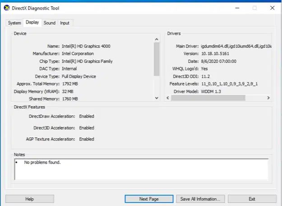282x206 pixels.
Task: Click the Drivers panel scroll right arrow
Action: (x=268, y=98)
